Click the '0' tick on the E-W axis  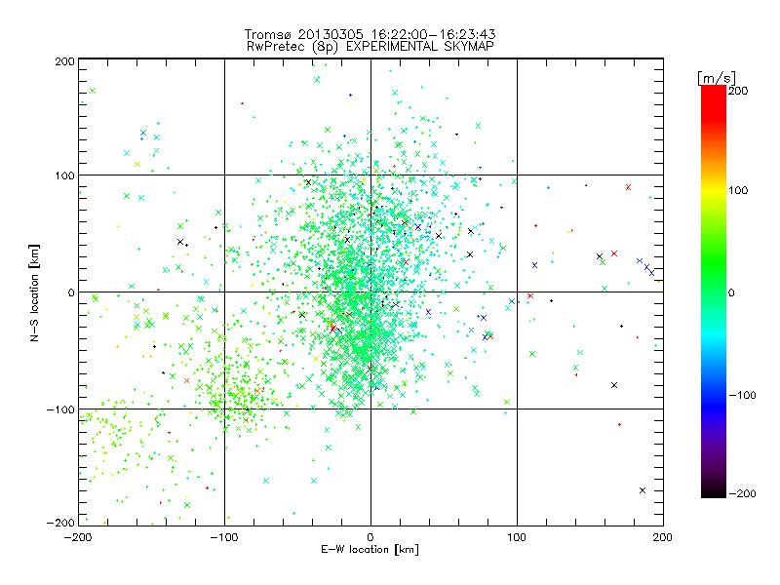[370, 537]
